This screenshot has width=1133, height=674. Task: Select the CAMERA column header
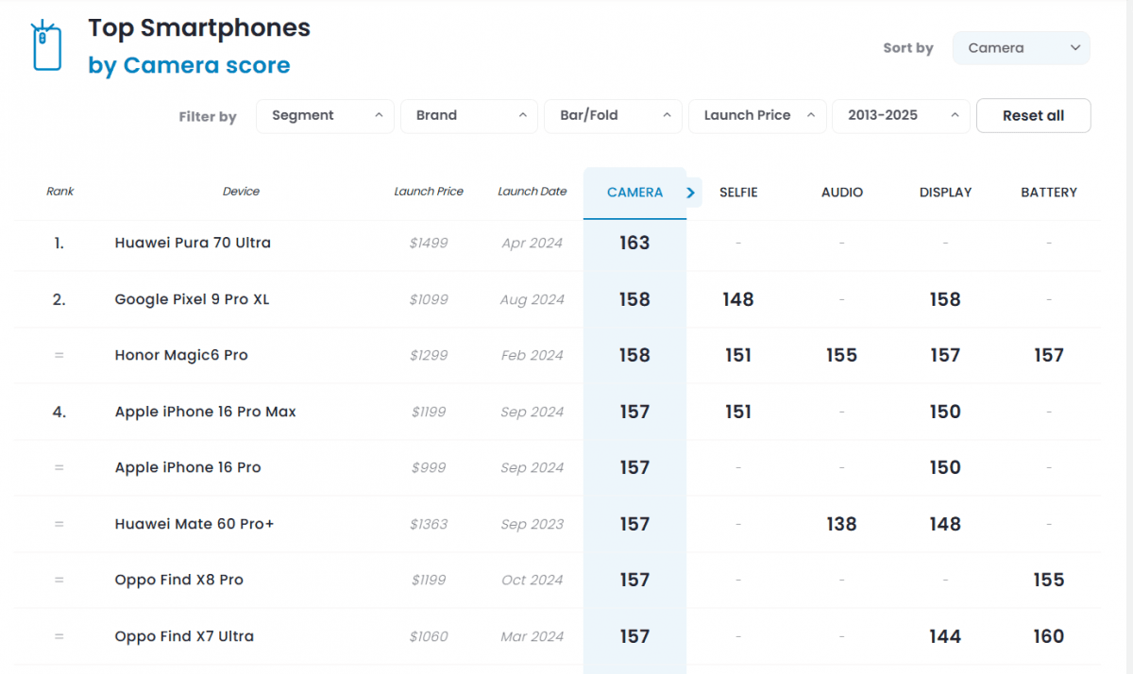[634, 193]
